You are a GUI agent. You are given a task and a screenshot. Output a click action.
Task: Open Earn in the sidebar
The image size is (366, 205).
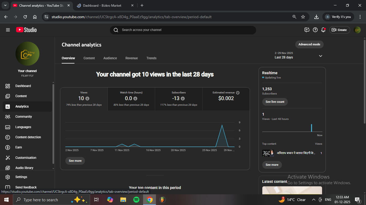[18, 147]
